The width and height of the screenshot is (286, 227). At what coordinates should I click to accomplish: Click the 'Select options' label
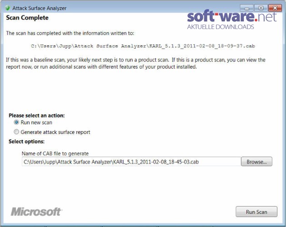[x=27, y=142]
